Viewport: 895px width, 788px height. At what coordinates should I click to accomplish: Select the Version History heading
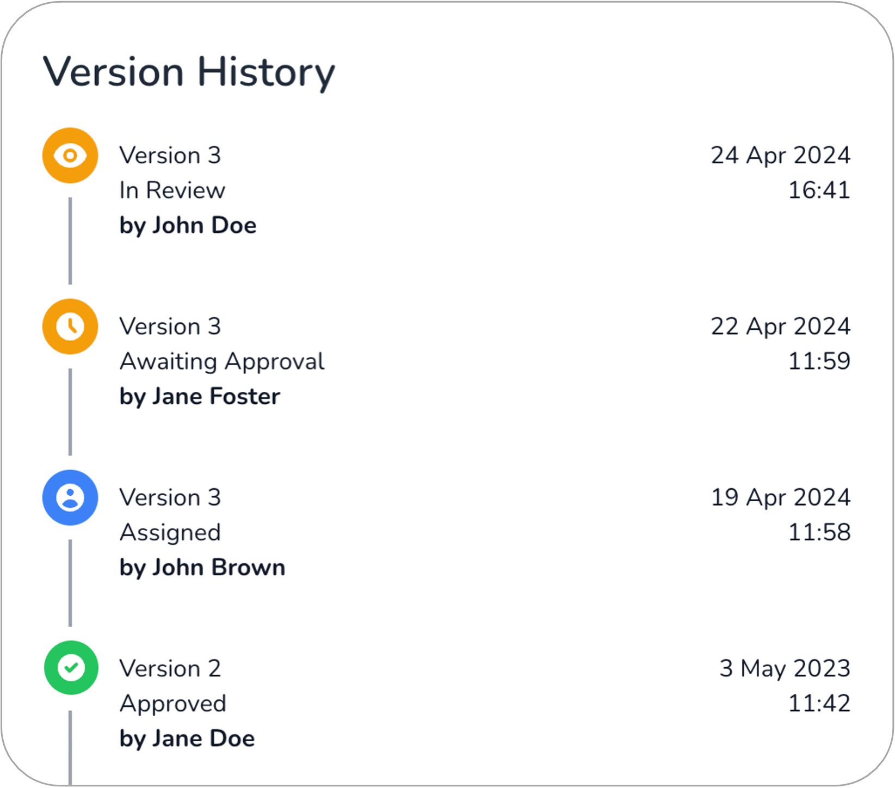point(189,72)
